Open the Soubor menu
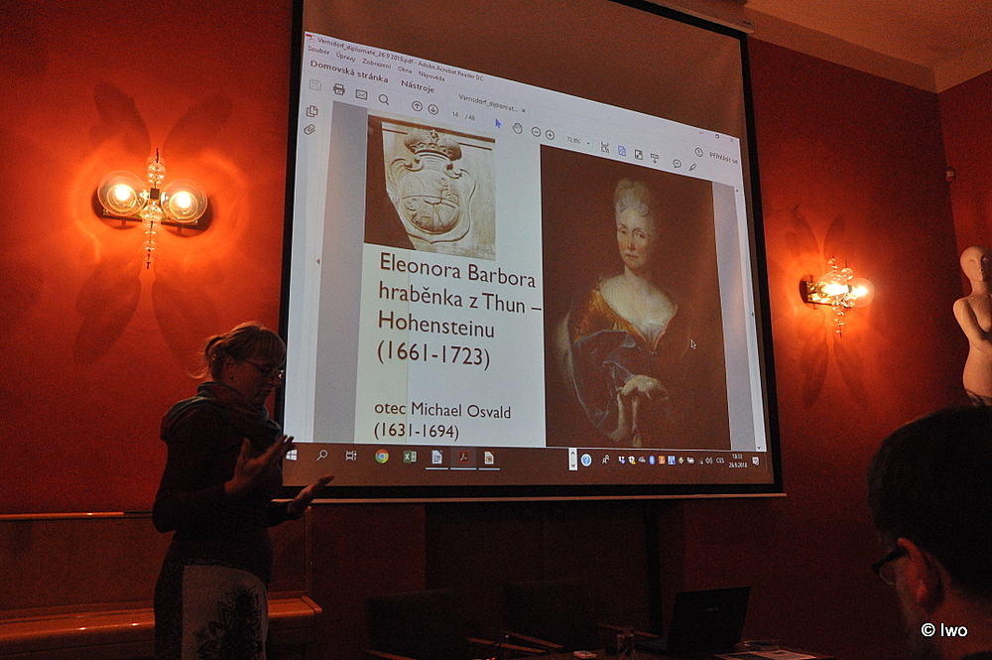The width and height of the screenshot is (992, 660). click(x=318, y=50)
